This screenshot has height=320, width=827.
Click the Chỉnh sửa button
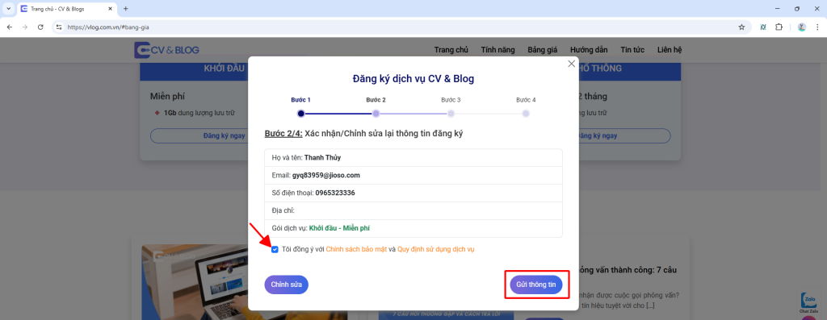(x=287, y=285)
